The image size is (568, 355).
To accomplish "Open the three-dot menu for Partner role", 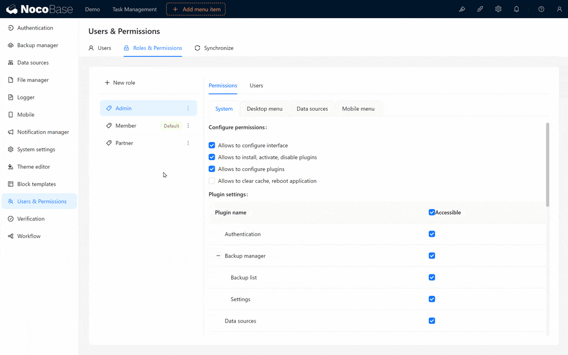I will pos(188,143).
